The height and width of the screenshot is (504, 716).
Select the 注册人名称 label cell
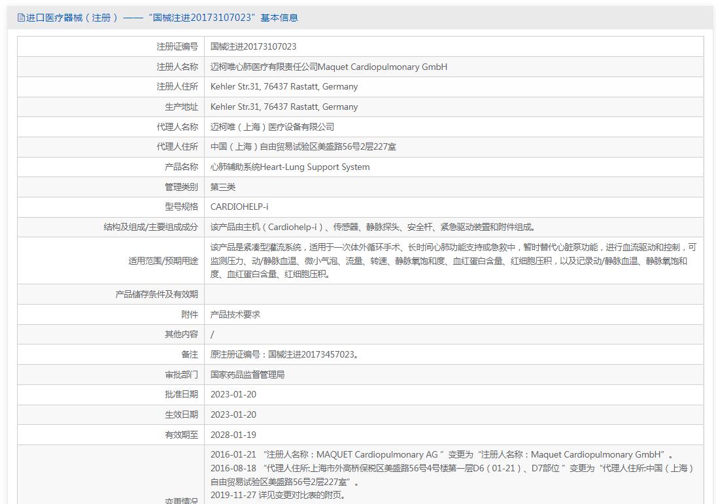pos(111,67)
